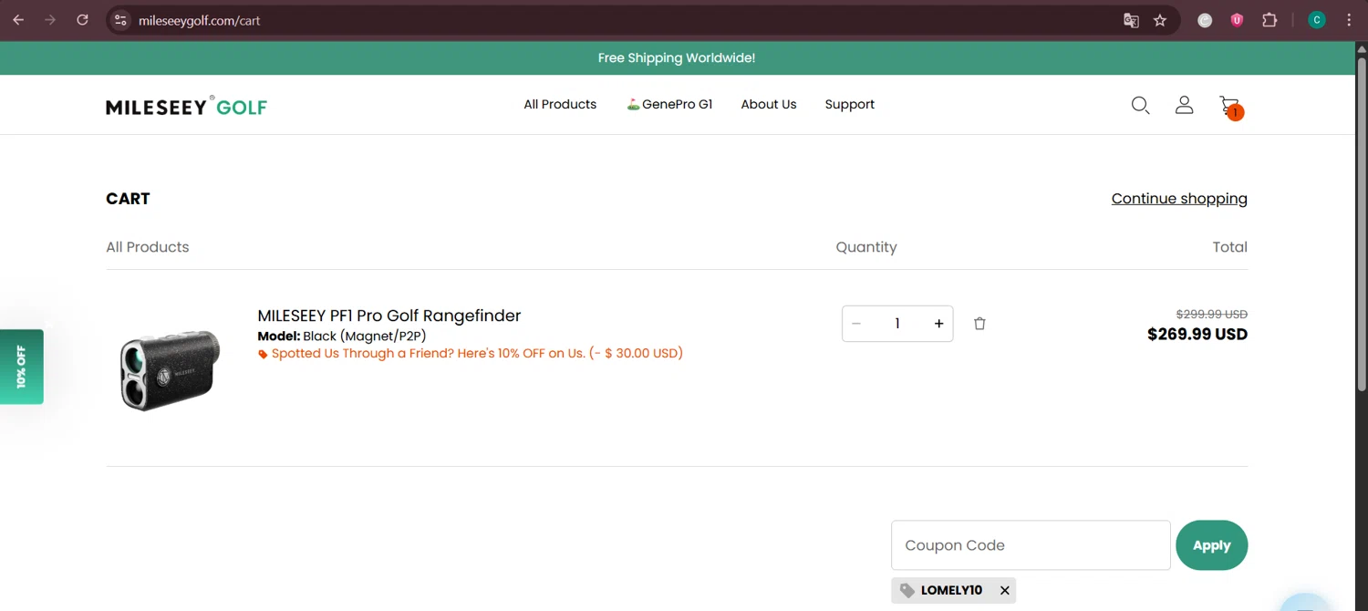1368x611 pixels.
Task: Click Free Shipping Worldwide banner text
Action: [677, 57]
